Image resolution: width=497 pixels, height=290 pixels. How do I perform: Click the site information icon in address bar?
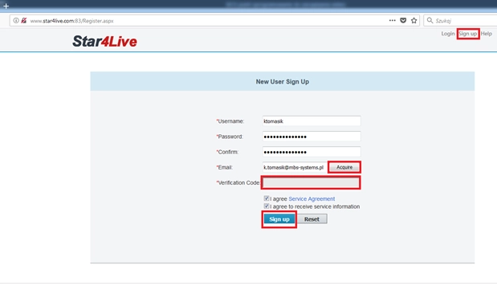(16, 21)
